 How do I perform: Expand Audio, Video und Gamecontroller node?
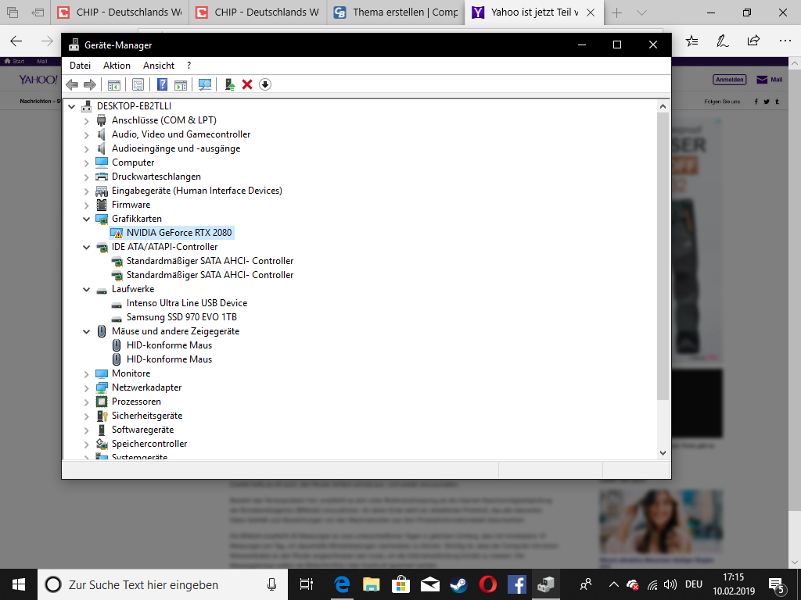tap(86, 134)
